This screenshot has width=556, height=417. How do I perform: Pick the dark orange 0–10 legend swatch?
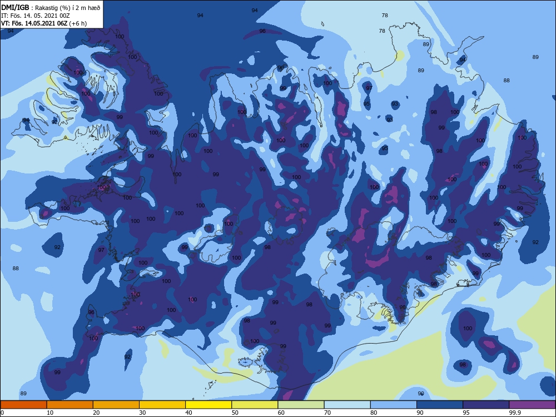[x=23, y=405]
